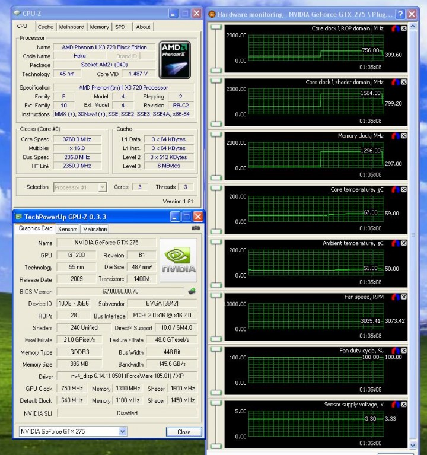Click scroll-up arrow in Hardware monitoring window

413,27
